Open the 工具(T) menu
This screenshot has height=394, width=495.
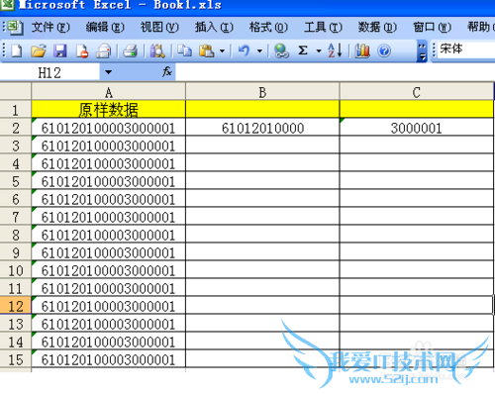(323, 27)
